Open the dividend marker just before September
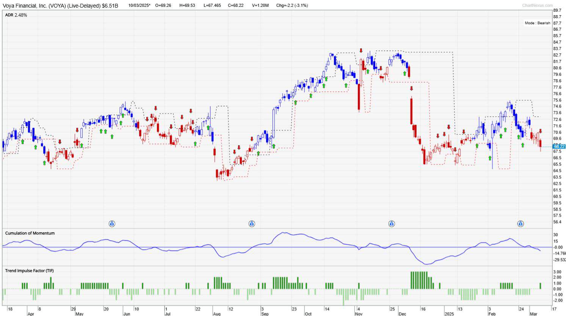Image resolution: width=566 pixels, height=316 pixels. (252, 224)
